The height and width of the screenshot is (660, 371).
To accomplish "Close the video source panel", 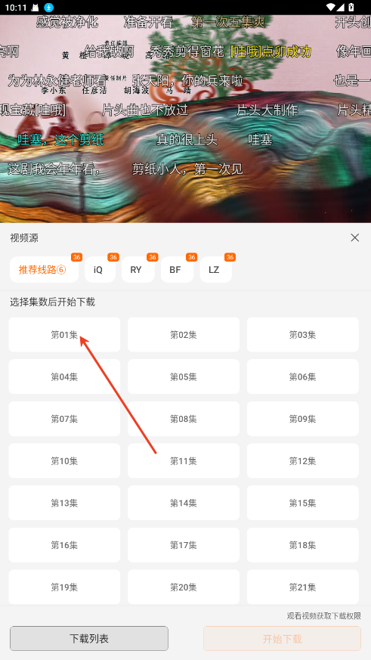I will coord(354,238).
